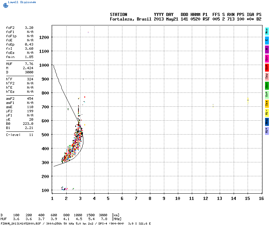Click the bottom table distance 1500
The width and height of the screenshot is (279, 226).
click(x=90, y=215)
